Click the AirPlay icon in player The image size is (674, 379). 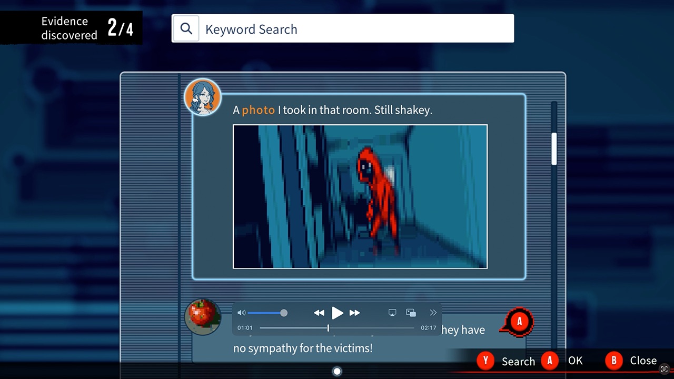pyautogui.click(x=392, y=313)
